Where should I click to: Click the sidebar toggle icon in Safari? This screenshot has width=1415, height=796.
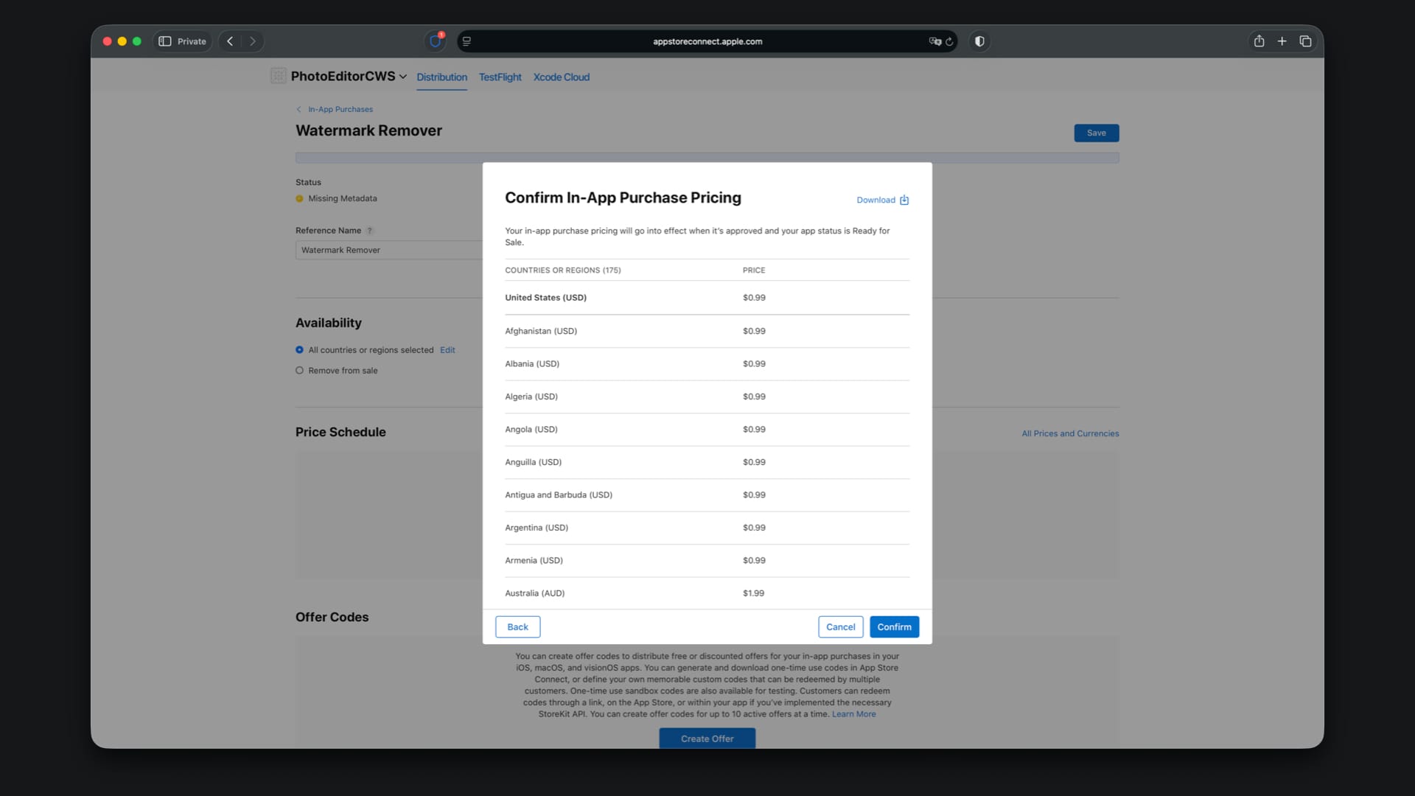point(165,41)
